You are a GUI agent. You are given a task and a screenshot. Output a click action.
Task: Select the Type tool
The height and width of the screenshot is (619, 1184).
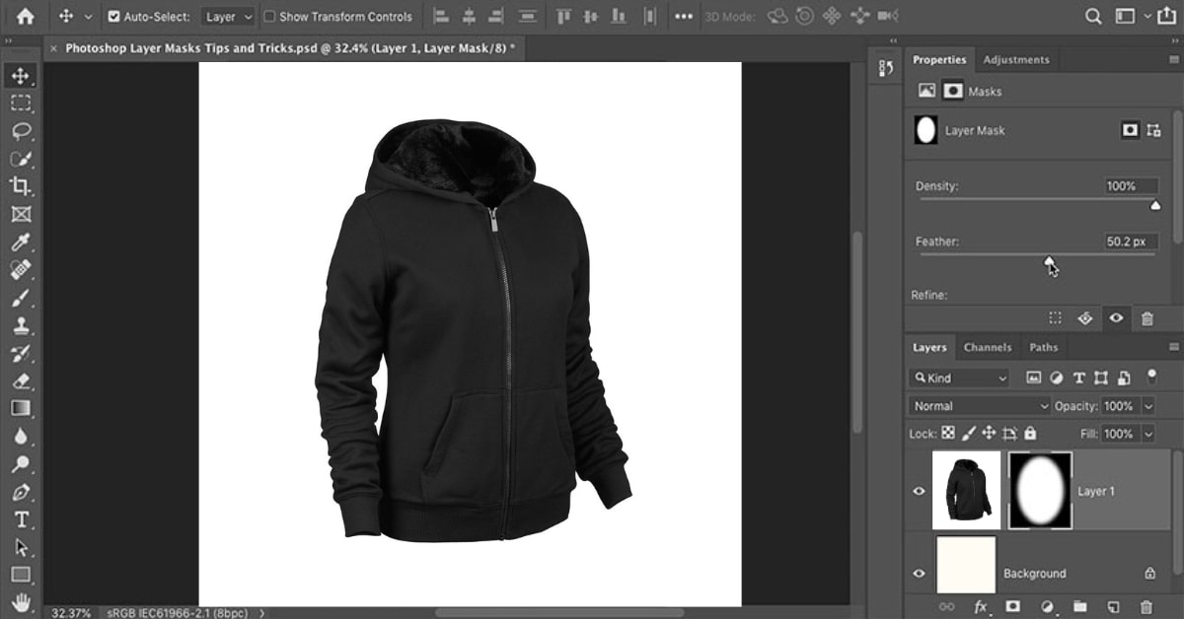point(21,519)
